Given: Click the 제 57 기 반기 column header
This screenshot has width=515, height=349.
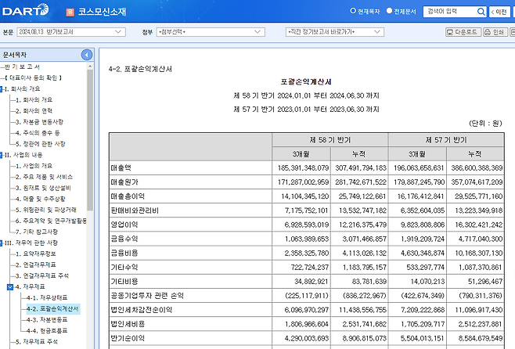Looking at the screenshot, I should (x=446, y=140).
